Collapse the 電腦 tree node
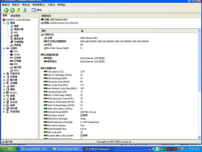This screenshot has width=202, height=152. pyautogui.click(x=4, y=23)
